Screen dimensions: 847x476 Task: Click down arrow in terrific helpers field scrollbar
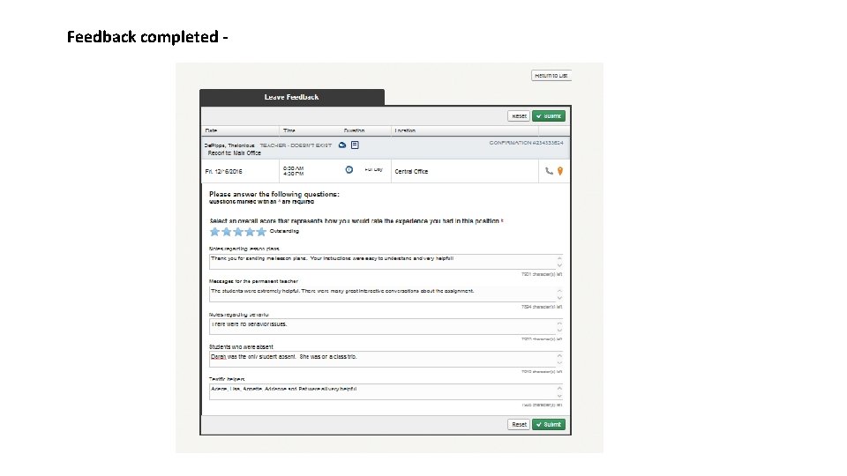[559, 396]
